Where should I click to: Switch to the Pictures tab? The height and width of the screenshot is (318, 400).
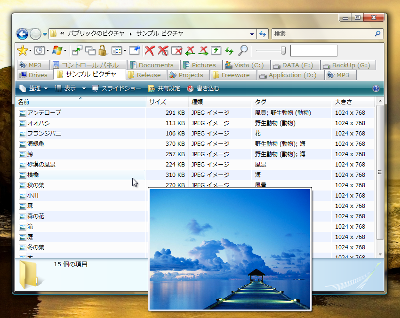click(x=201, y=65)
